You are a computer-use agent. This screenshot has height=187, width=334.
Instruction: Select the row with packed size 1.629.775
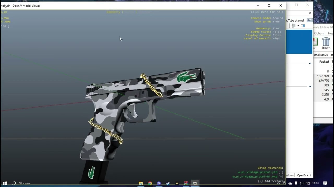coord(324,81)
